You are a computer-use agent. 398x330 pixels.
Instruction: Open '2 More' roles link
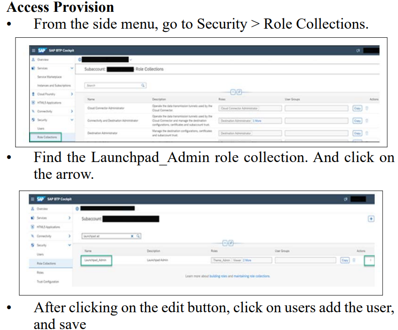click(247, 260)
